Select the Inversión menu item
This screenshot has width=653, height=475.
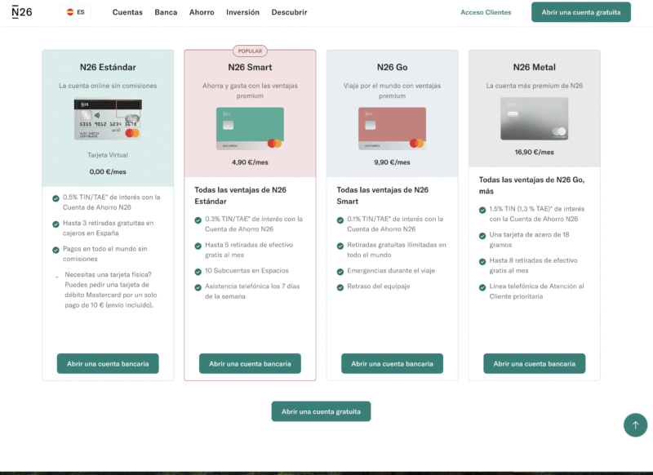[242, 12]
